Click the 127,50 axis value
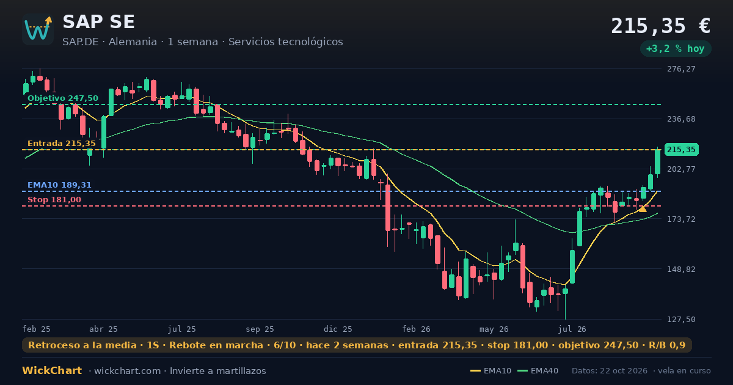The height and width of the screenshot is (385, 733). click(681, 320)
